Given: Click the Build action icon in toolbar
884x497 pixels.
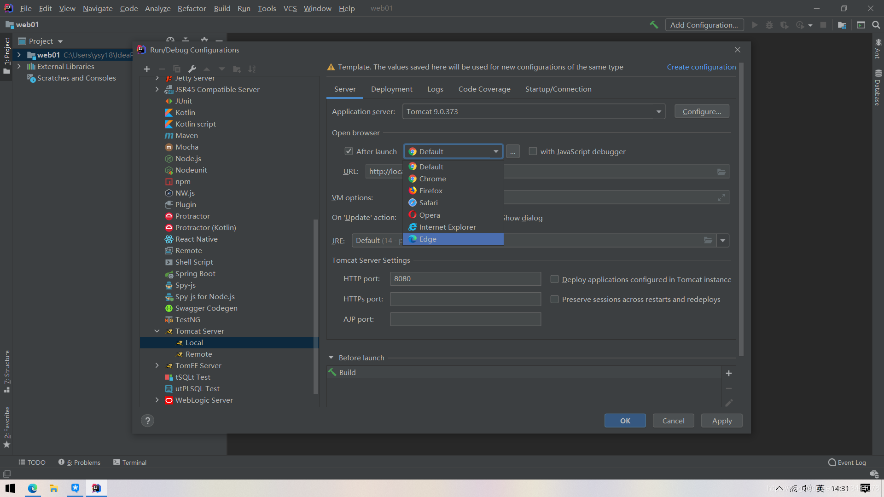Looking at the screenshot, I should [652, 24].
